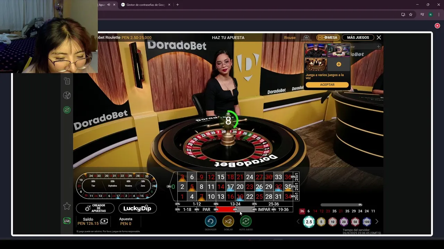Bet on green 0 on the table
This screenshot has height=249, width=444.
[173, 187]
